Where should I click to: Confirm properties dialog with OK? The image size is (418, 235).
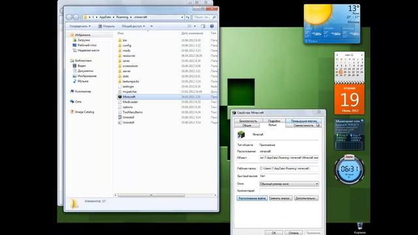pyautogui.click(x=274, y=233)
